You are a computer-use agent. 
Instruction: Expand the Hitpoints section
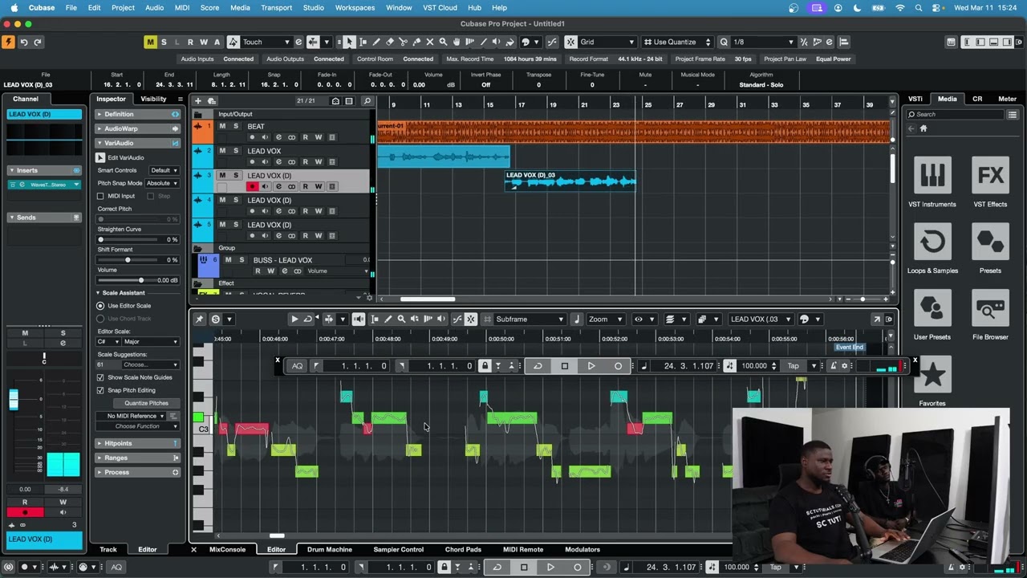click(x=137, y=443)
